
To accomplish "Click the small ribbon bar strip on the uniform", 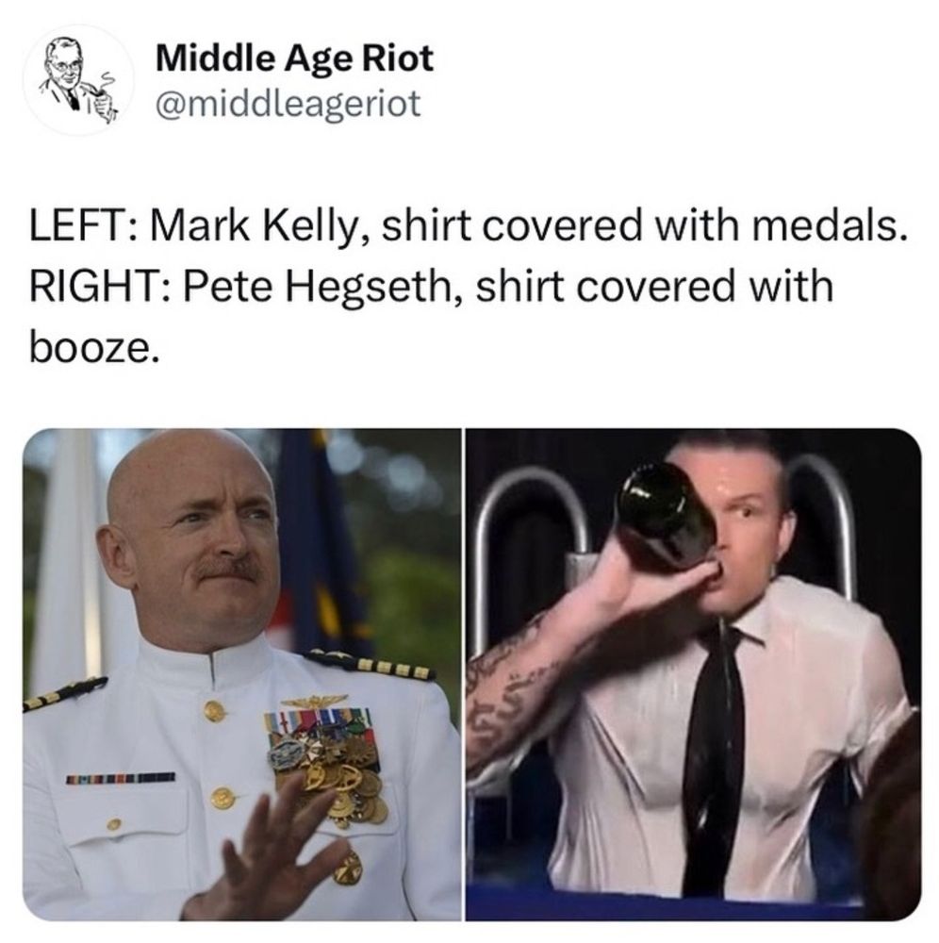I will 121,778.
